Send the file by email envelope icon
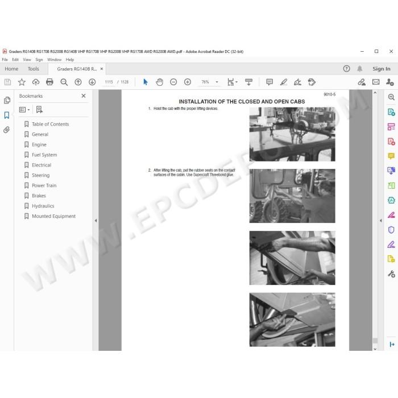The image size is (398, 398). click(376, 82)
